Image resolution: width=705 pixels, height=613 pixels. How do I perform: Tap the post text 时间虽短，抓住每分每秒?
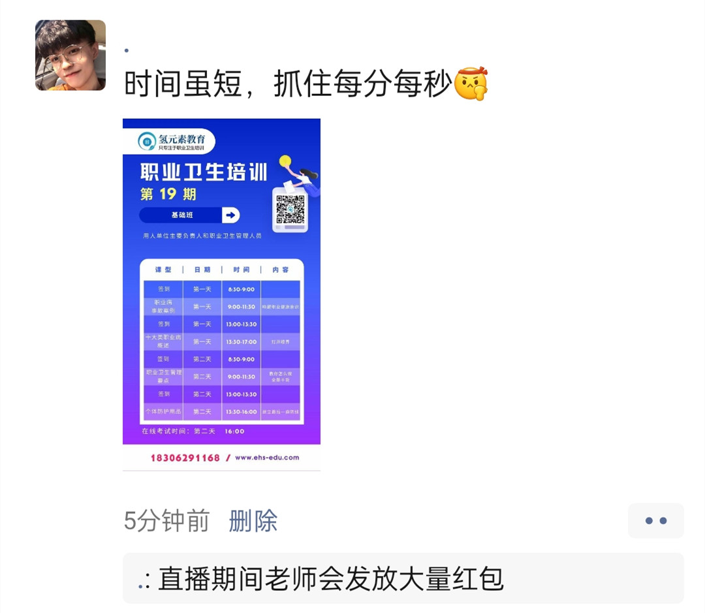[289, 84]
